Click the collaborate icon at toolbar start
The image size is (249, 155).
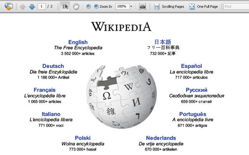pos(8,7)
